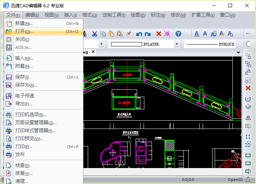This screenshot has height=184, width=256.
Task: Click the underlined A text tool icon
Action: click(197, 34)
